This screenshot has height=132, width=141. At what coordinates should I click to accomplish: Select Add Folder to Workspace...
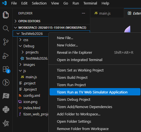coord(95,114)
